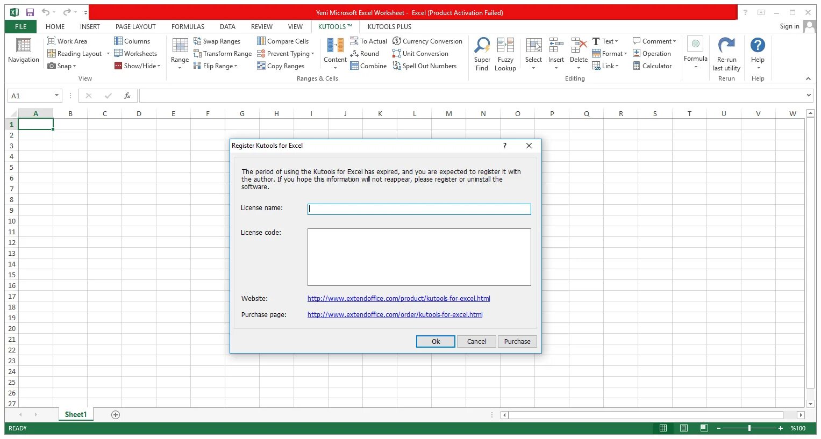Image resolution: width=821 pixels, height=439 pixels.
Task: Click the zoom out minus button
Action: click(x=719, y=428)
